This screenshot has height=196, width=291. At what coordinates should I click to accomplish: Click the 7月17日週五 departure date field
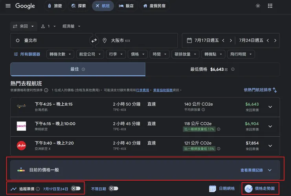pos(206,40)
